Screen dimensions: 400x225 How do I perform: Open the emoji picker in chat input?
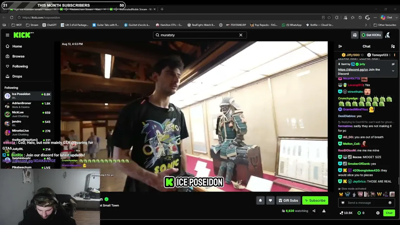tap(390, 203)
